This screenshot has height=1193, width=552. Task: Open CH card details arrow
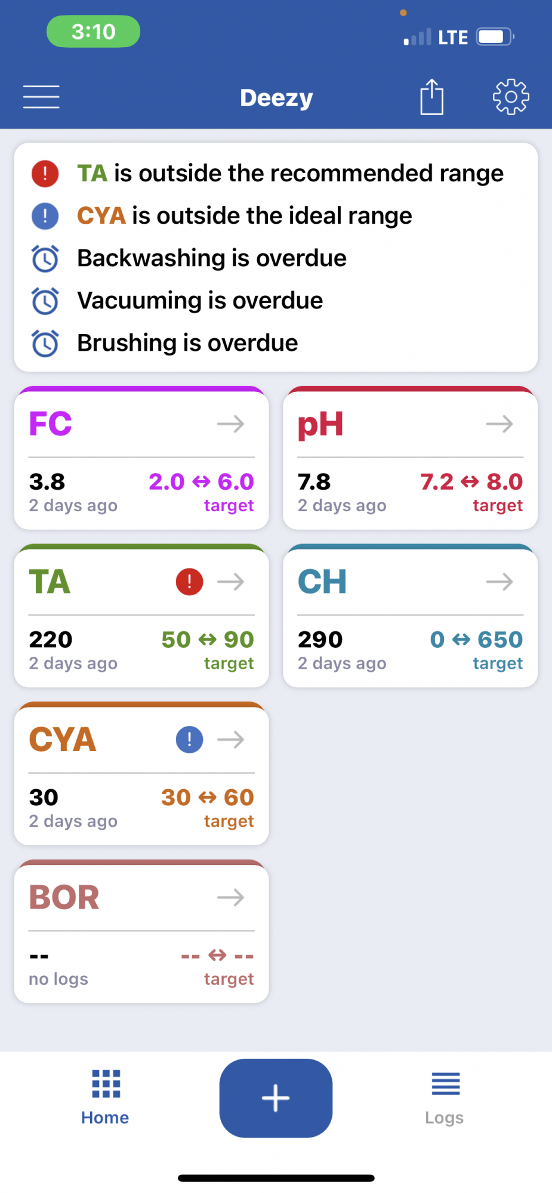click(499, 582)
